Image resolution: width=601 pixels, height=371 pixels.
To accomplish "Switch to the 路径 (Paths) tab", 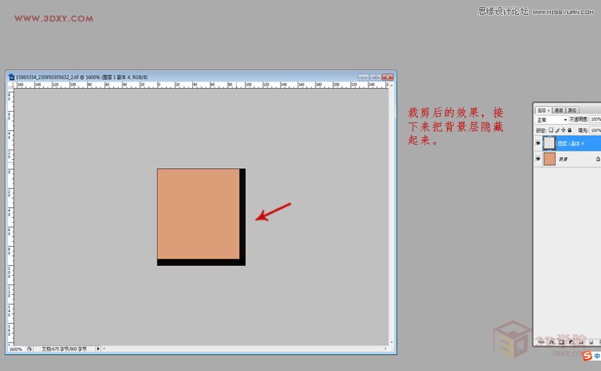I will coord(572,110).
